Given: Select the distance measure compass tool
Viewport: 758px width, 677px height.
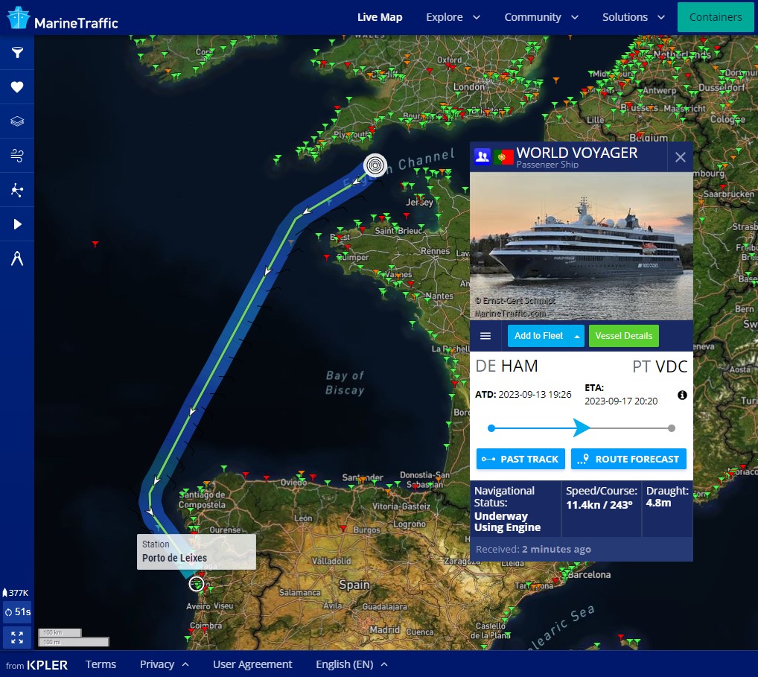Looking at the screenshot, I should click(x=17, y=258).
